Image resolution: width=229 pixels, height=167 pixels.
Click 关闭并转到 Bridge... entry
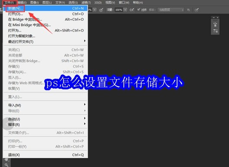(45, 61)
